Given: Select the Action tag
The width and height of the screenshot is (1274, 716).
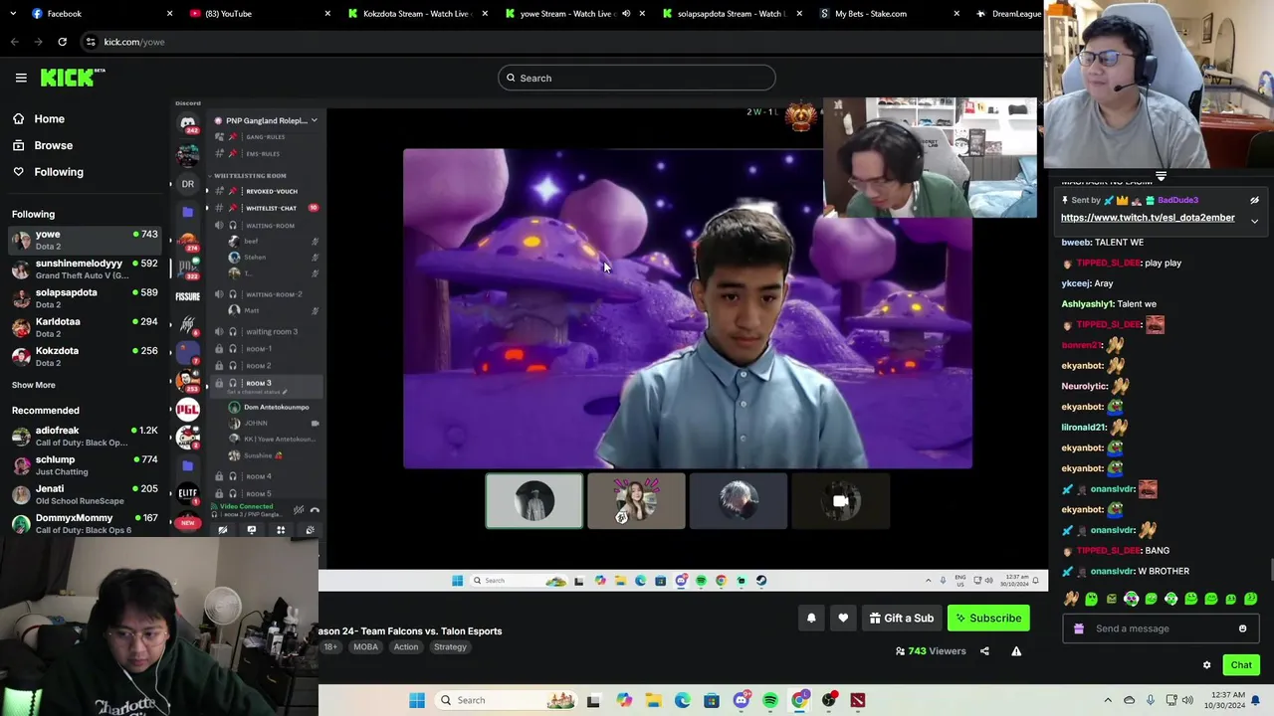Looking at the screenshot, I should tap(406, 647).
